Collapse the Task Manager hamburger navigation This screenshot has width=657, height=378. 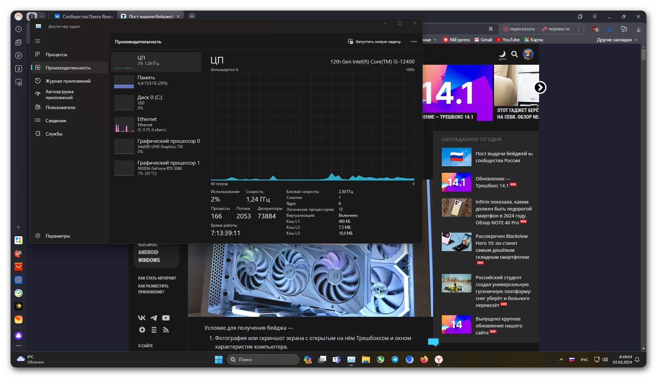coord(38,41)
